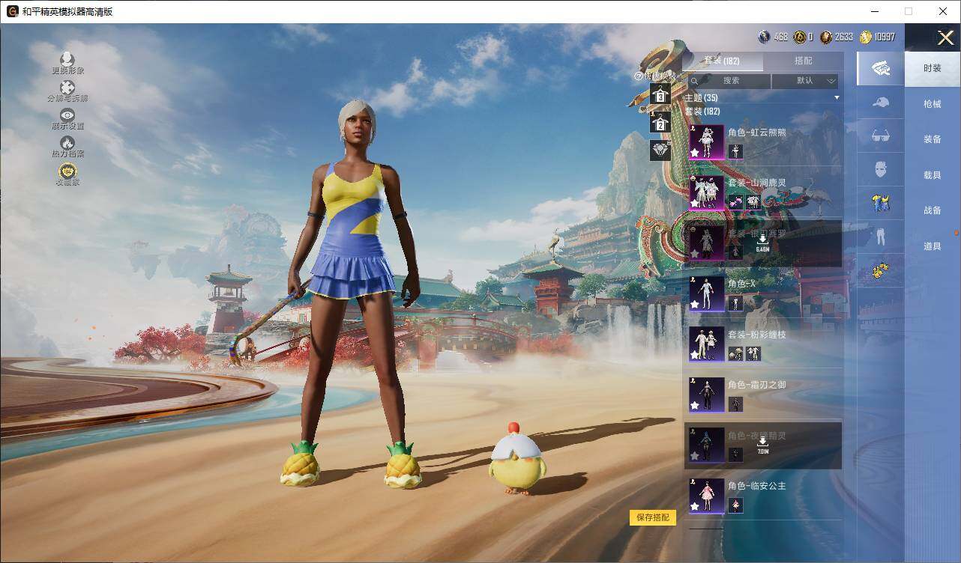Expand the 主题 (35) section

[x=837, y=98]
